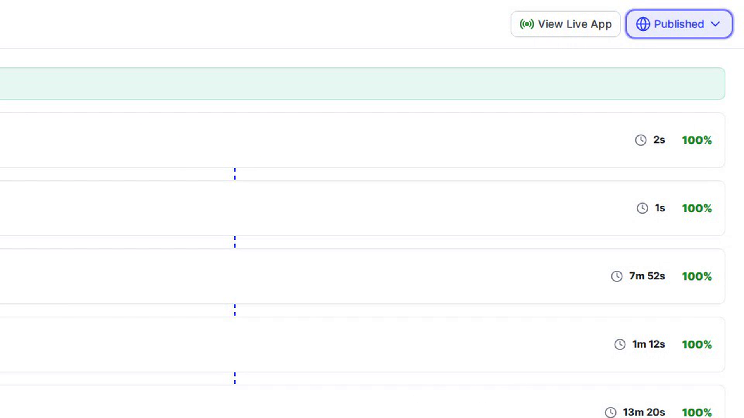
Task: Expand the Published dropdown chevron
Action: (715, 24)
